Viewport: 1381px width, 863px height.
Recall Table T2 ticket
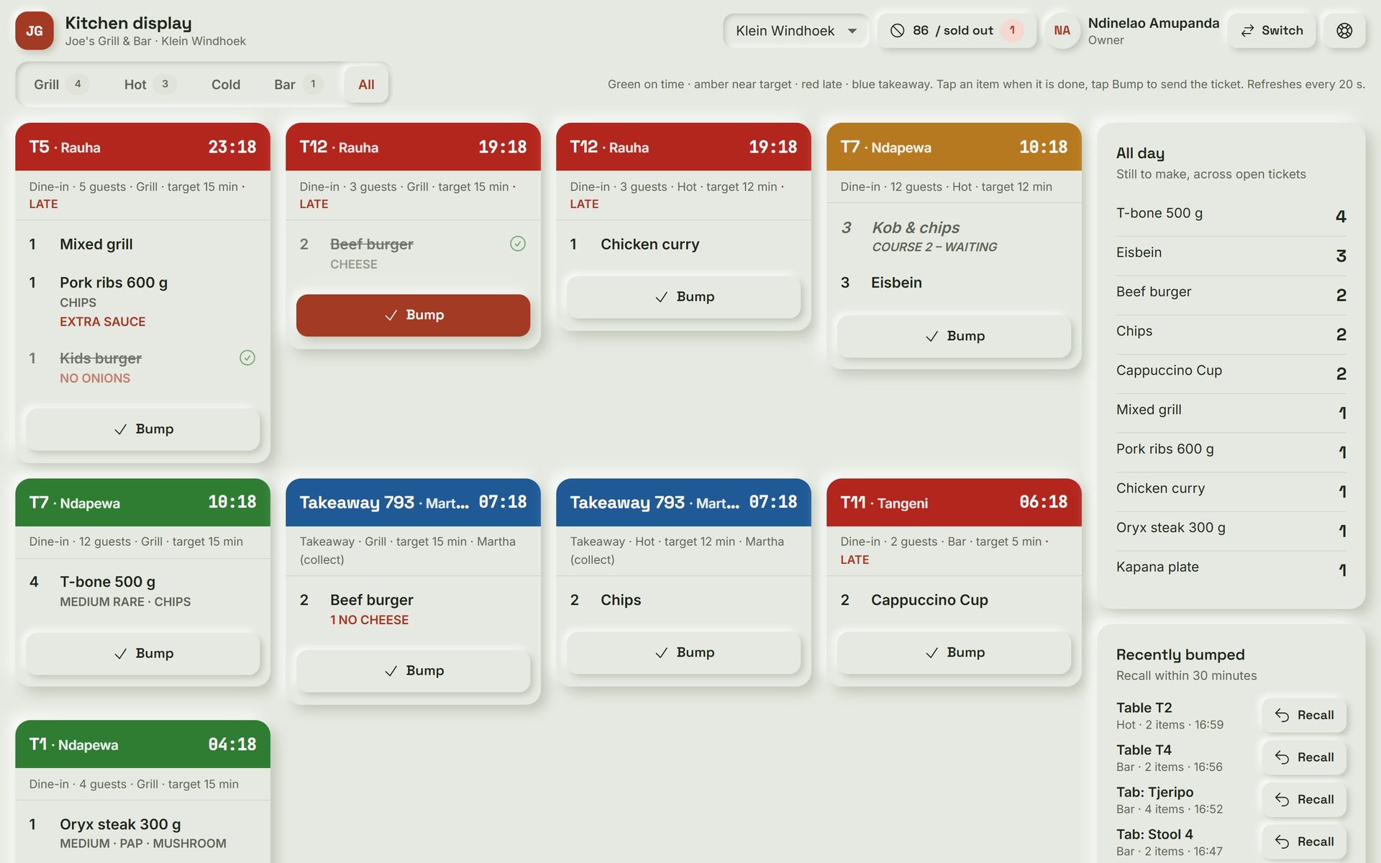1304,716
